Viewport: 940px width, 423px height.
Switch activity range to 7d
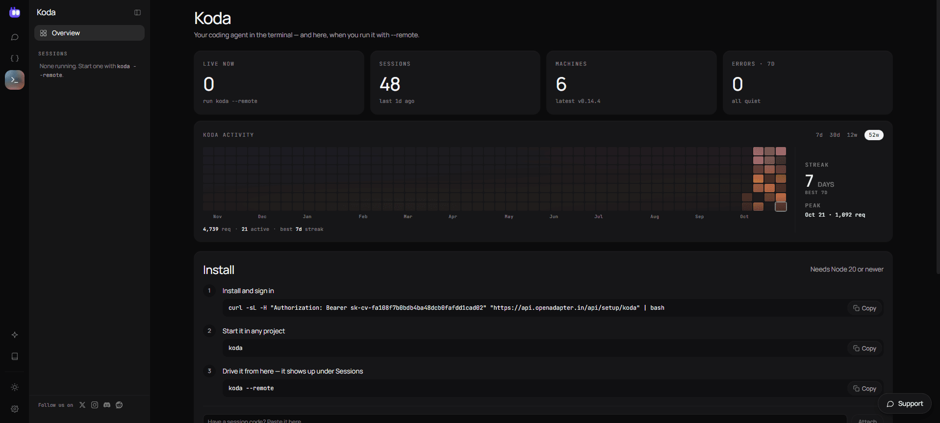click(x=819, y=135)
